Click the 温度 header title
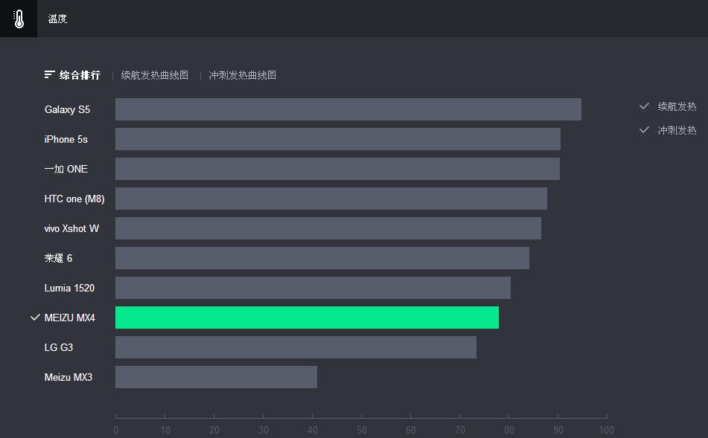Screen dimensions: 708x438 coord(57,19)
